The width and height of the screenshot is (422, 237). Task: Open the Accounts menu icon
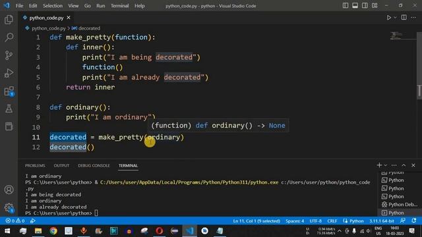point(9,190)
